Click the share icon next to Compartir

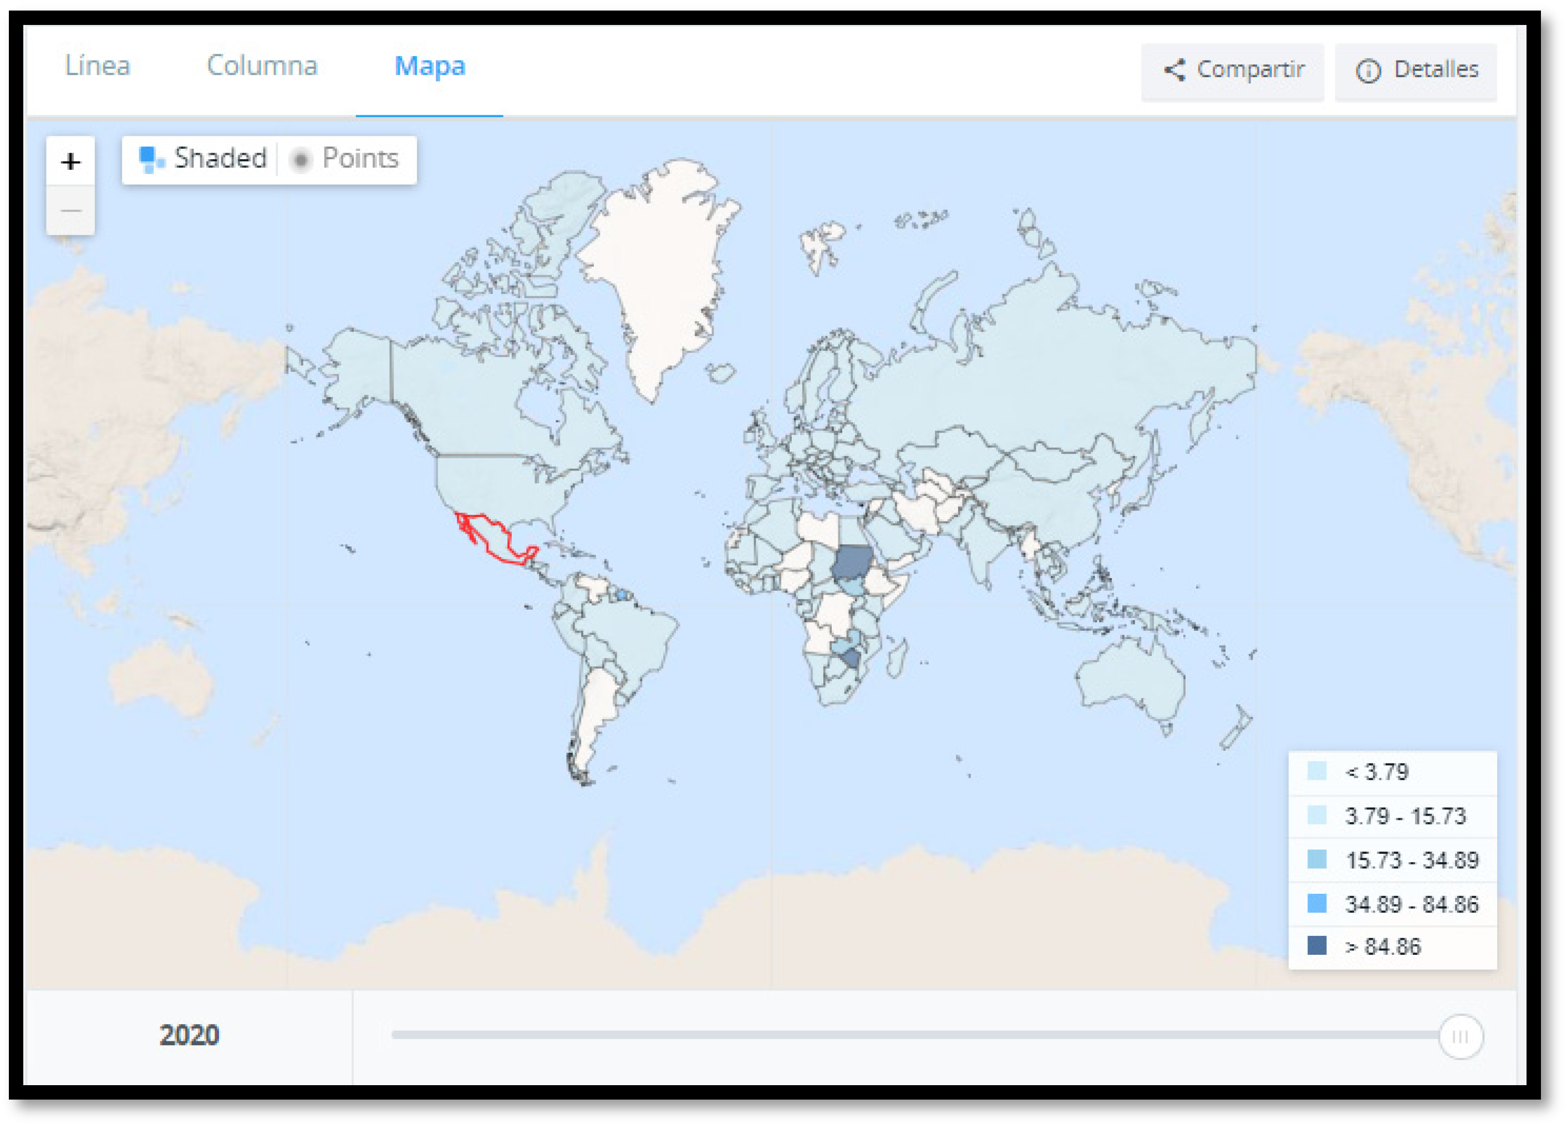click(x=1174, y=70)
